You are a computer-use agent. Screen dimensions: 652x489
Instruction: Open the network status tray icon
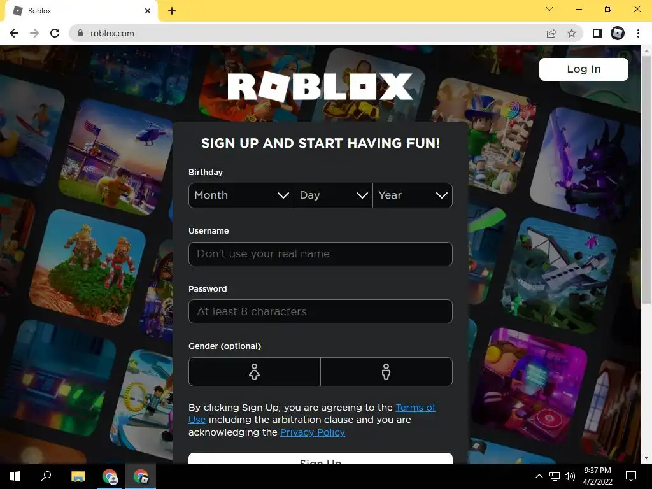555,476
